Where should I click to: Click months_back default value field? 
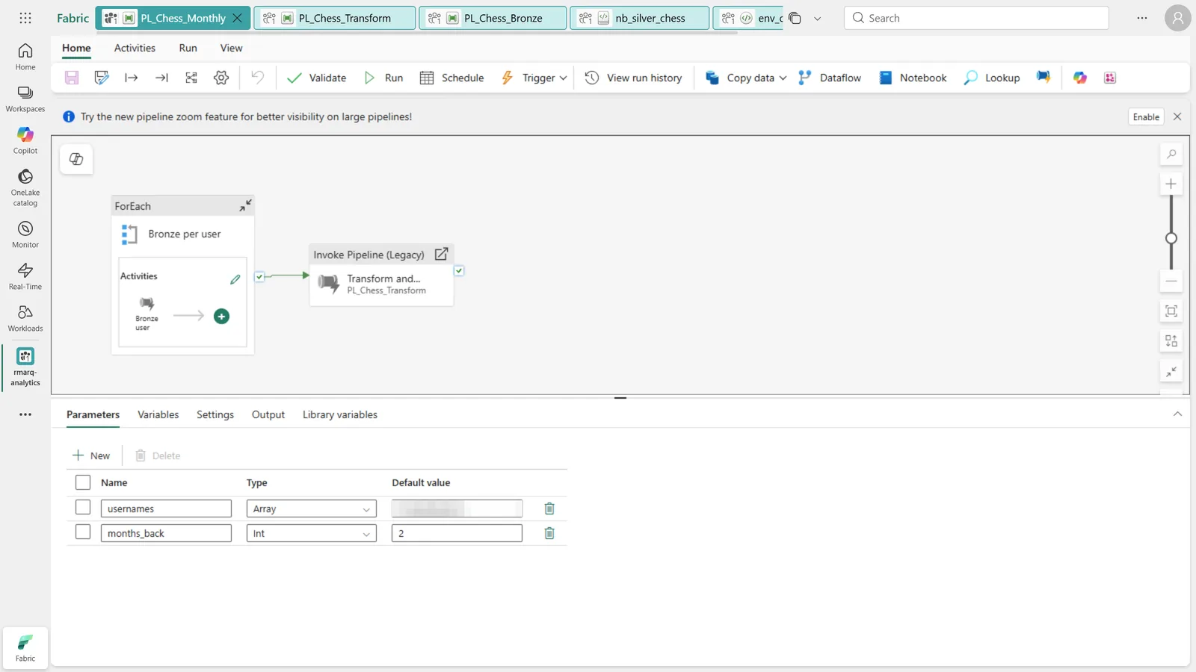tap(457, 533)
